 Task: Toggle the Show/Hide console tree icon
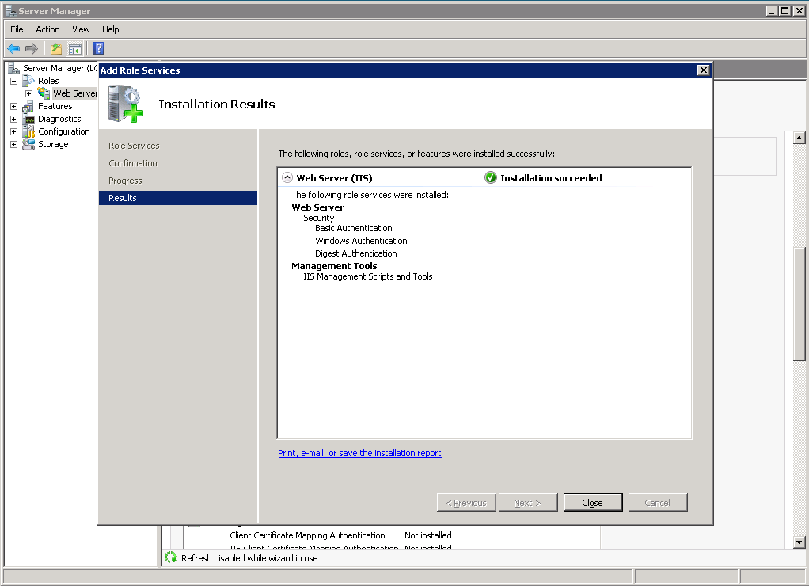click(75, 48)
